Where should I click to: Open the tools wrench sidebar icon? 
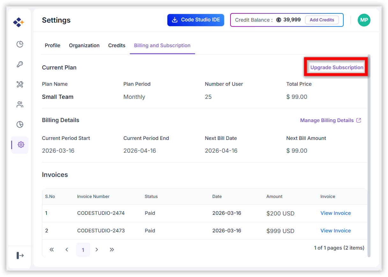point(20,84)
